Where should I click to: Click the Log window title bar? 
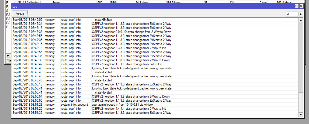(153, 6)
